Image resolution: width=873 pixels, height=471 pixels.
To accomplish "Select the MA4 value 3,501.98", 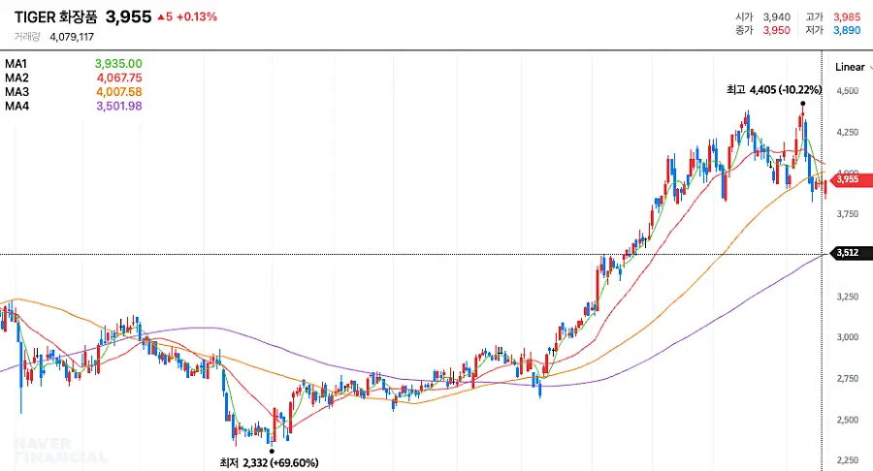I will (x=119, y=106).
